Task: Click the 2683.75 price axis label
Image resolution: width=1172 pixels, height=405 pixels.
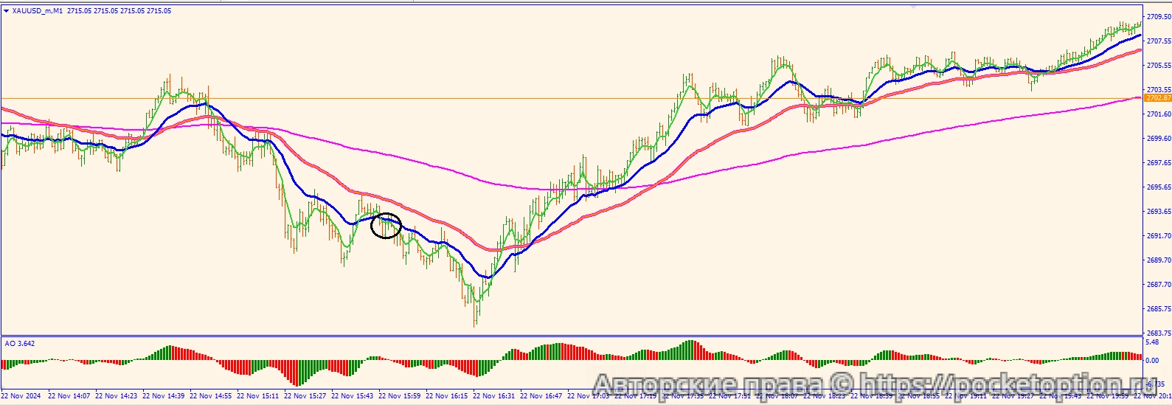Action: [1157, 333]
